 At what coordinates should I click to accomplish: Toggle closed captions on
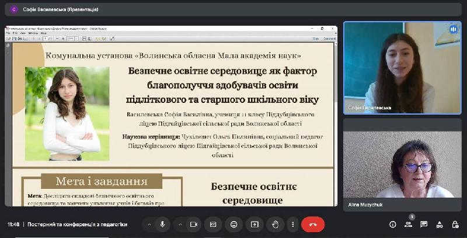213,225
